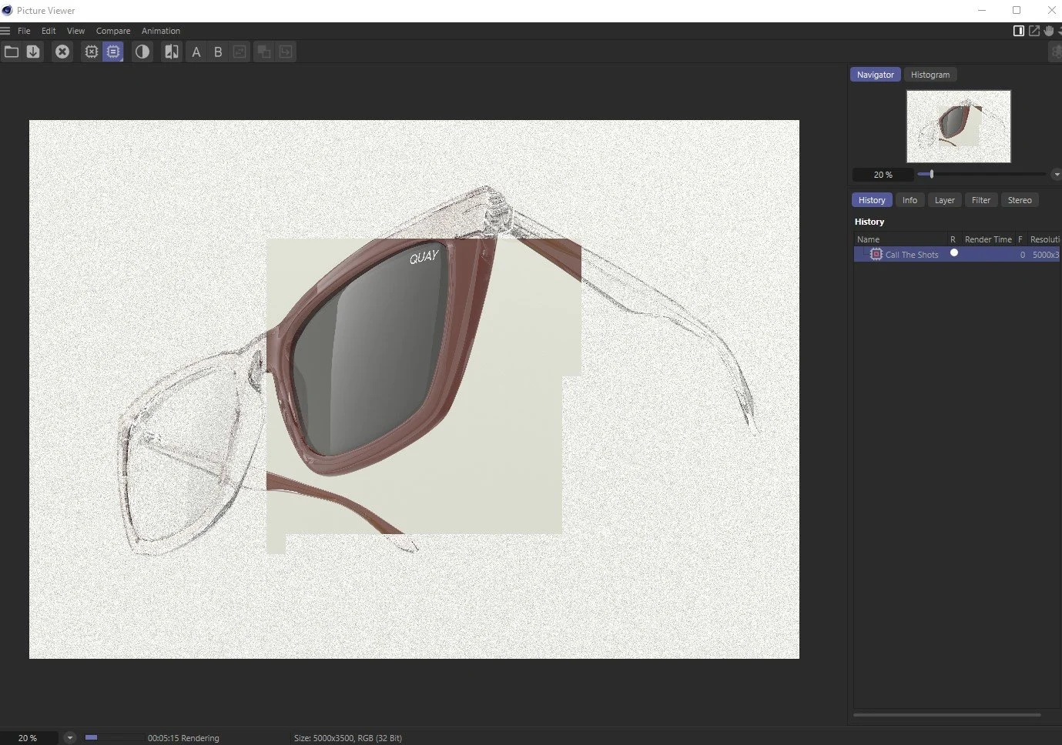Click the Stop rendering X icon
Viewport: 1062px width, 745px height.
point(62,52)
